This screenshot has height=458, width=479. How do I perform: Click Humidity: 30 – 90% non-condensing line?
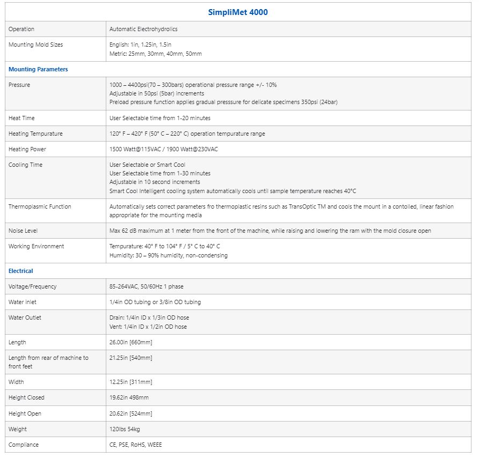coord(168,255)
